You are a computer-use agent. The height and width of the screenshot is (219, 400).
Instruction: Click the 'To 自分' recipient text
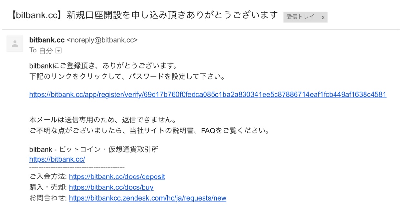[x=41, y=51]
